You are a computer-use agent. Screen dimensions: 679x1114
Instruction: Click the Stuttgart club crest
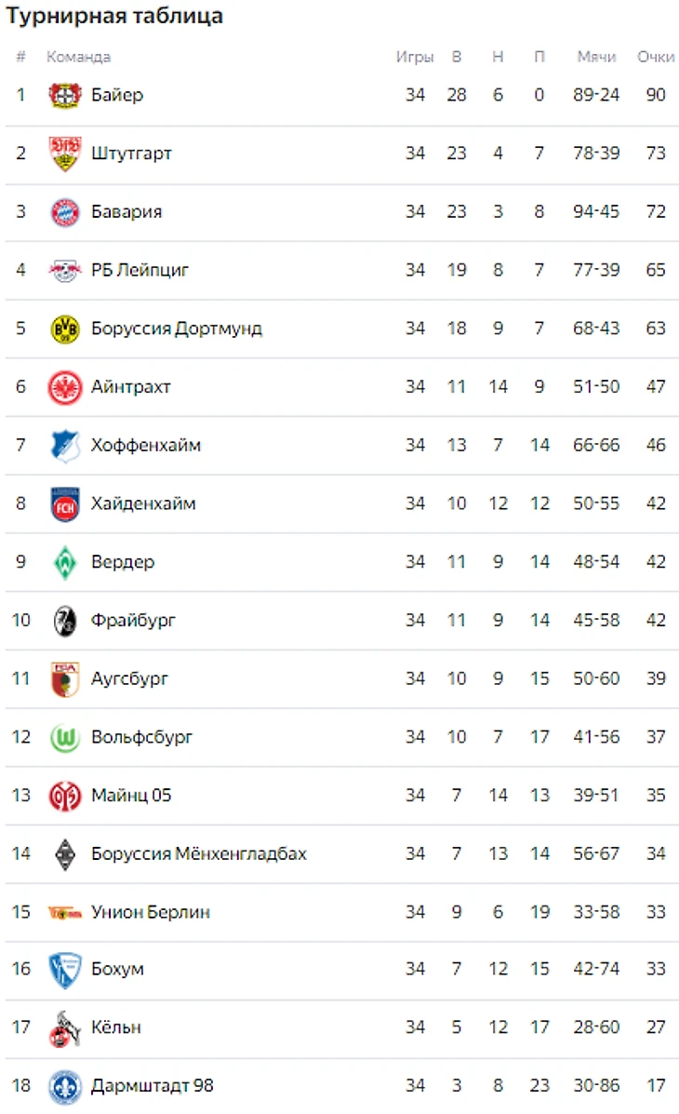[65, 154]
